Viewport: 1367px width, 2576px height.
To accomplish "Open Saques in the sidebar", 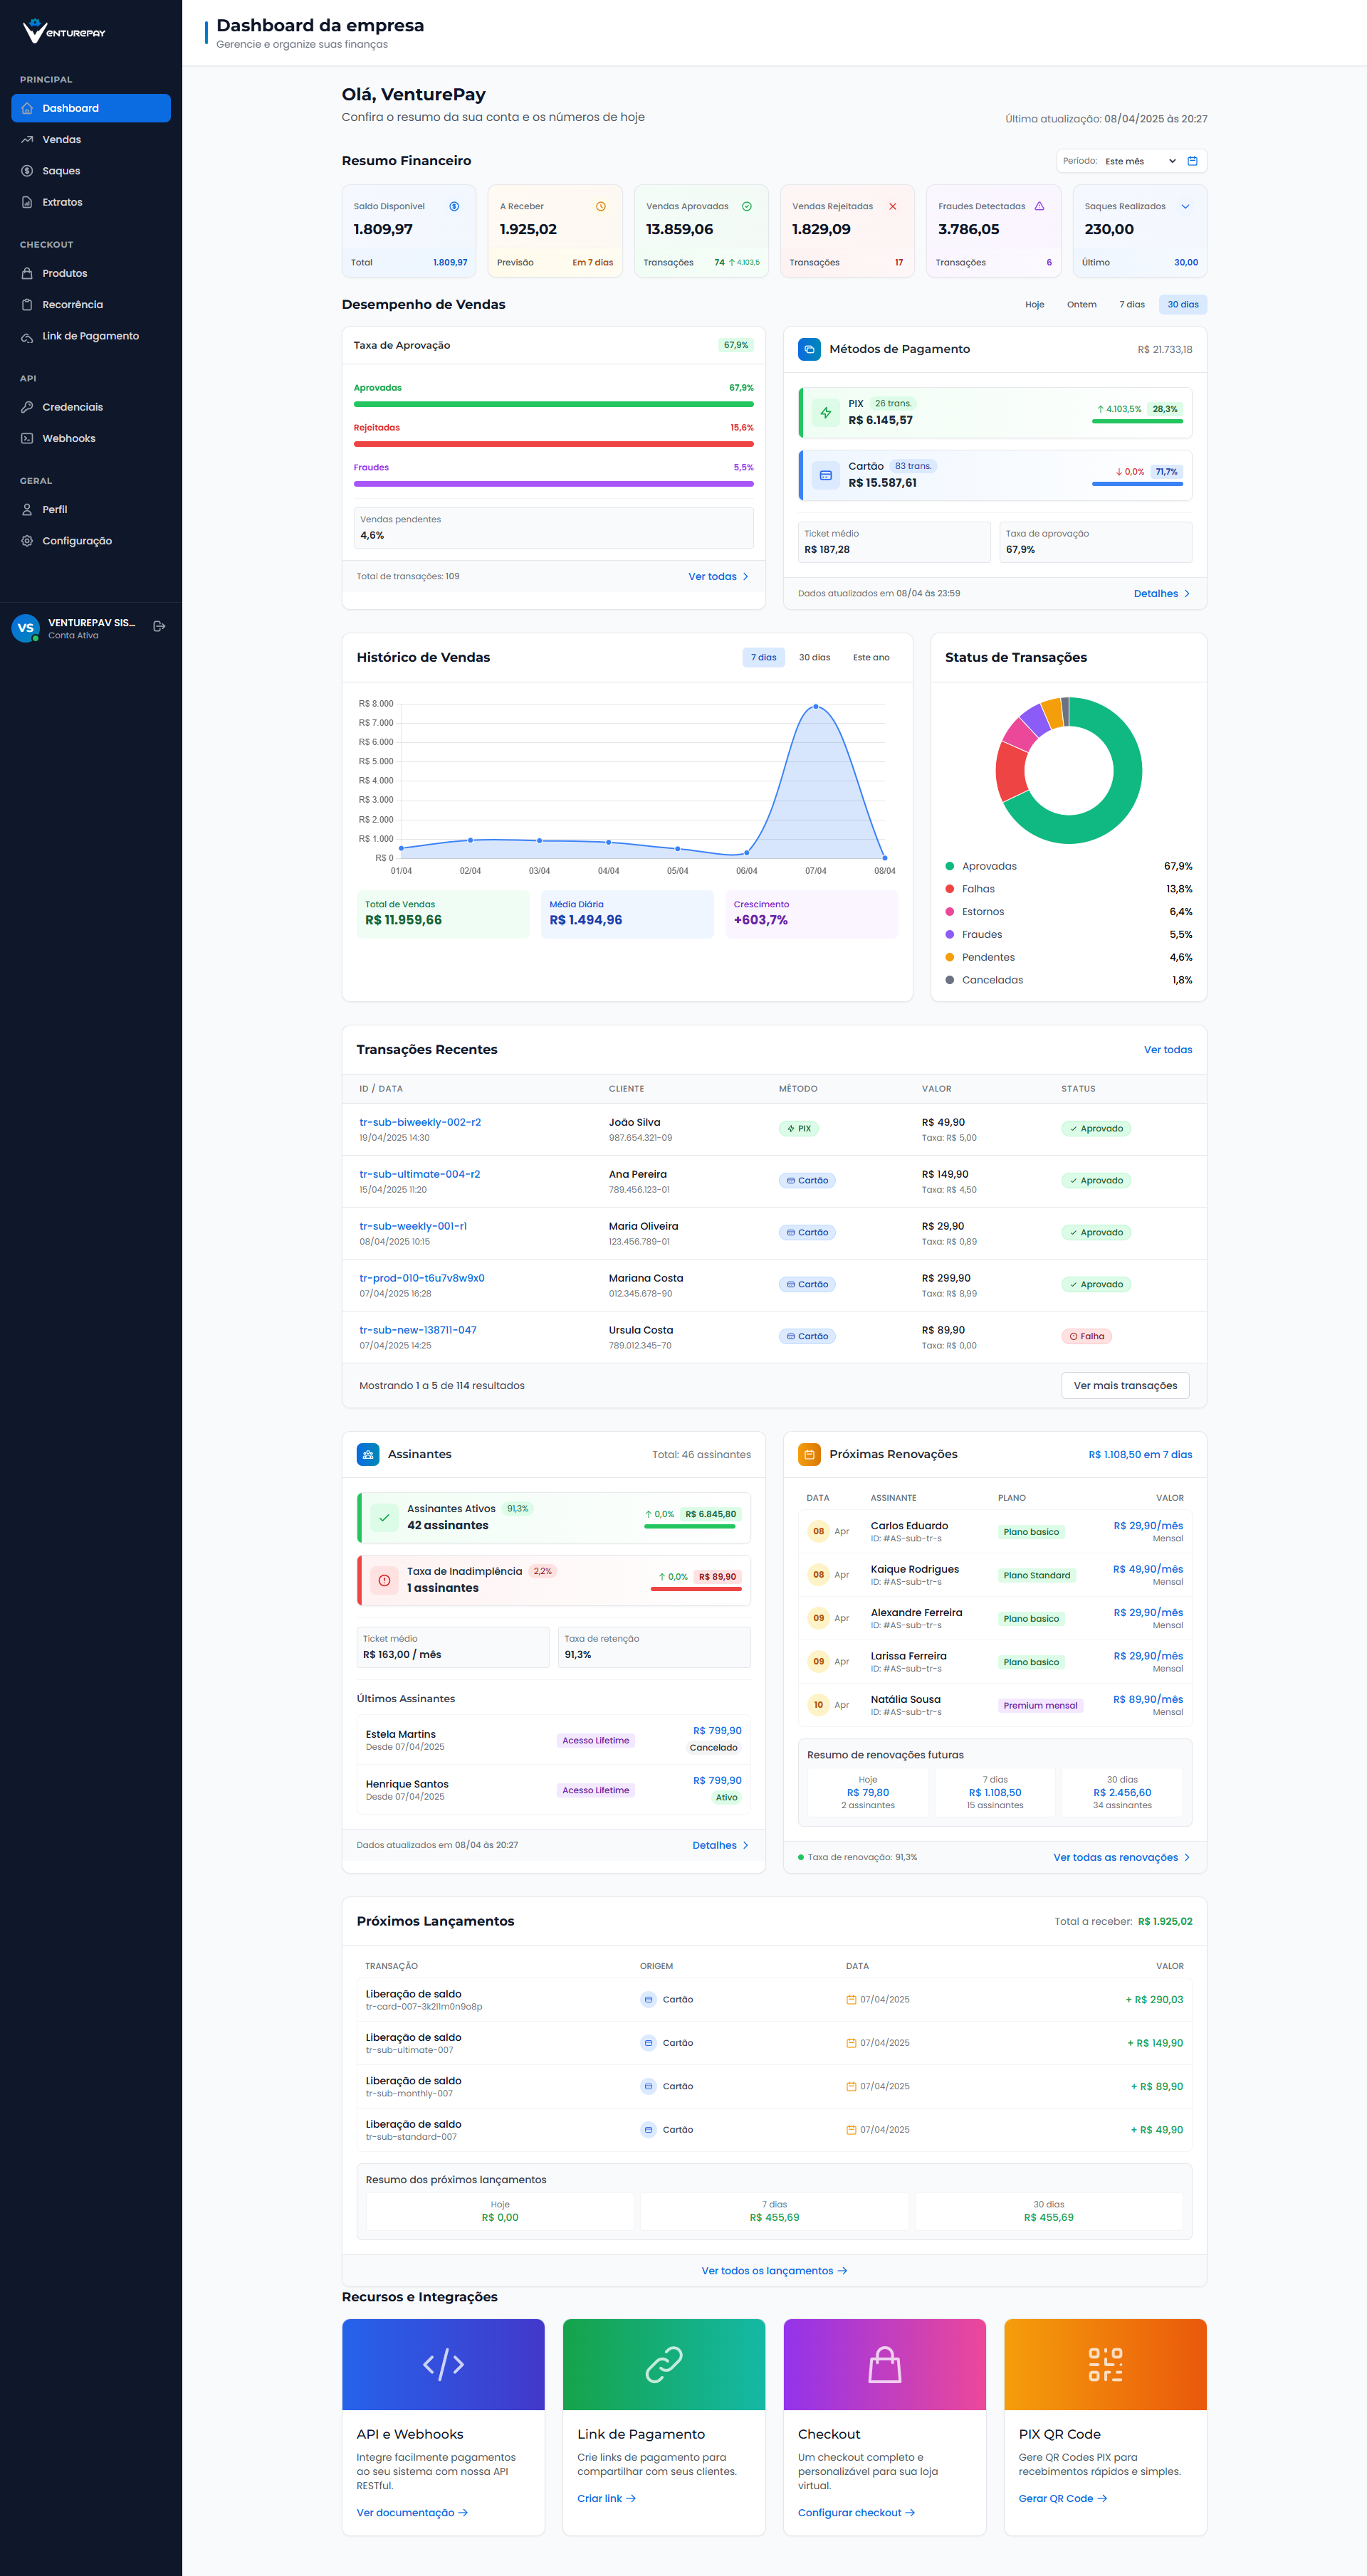I will [91, 171].
